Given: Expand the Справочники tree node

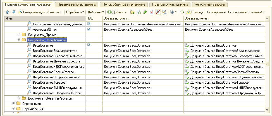Looking at the screenshot, I should (14, 103).
